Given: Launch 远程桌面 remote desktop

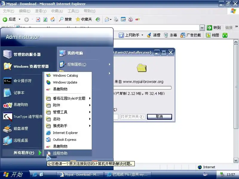Looking at the screenshot, I should [x=16, y=140].
